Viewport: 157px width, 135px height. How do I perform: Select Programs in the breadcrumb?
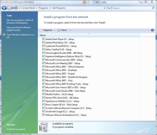[x=43, y=8]
